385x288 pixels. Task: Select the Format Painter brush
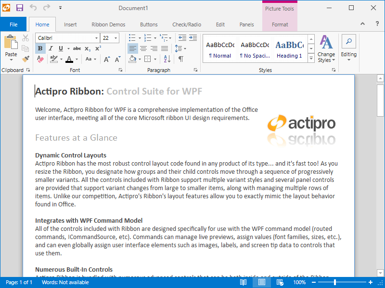tap(26, 59)
